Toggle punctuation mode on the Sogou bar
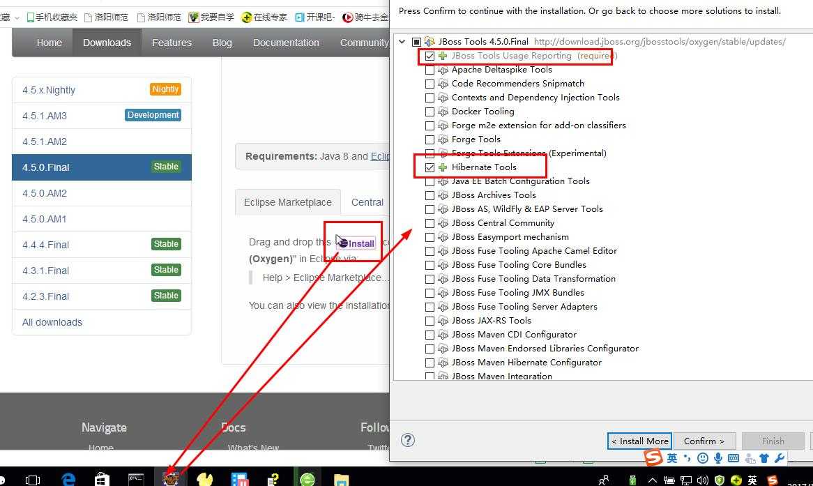The image size is (813, 486). pyautogui.click(x=687, y=458)
